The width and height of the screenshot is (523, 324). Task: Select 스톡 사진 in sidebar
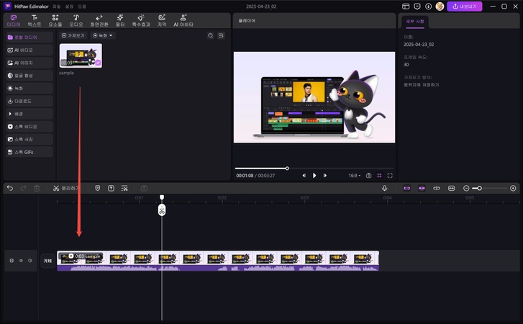click(x=29, y=139)
